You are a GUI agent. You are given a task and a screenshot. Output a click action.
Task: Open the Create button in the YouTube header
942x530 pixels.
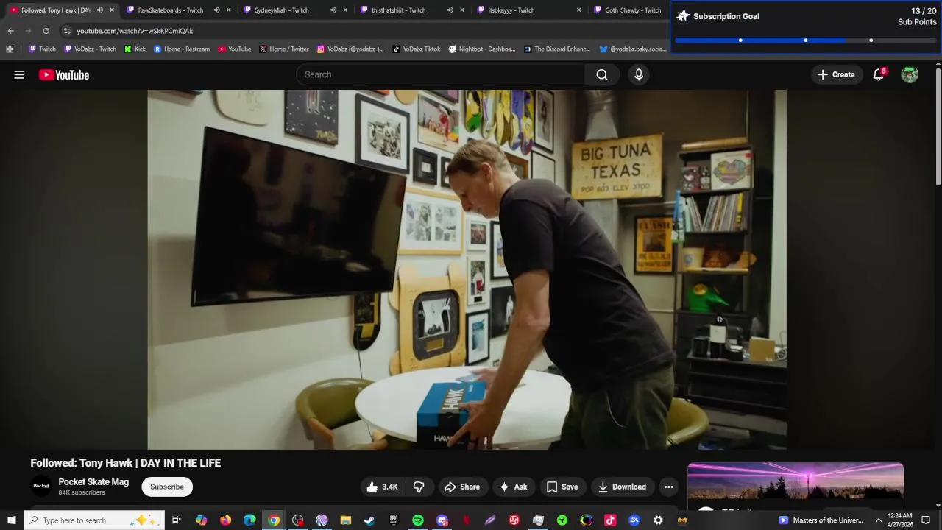point(837,74)
